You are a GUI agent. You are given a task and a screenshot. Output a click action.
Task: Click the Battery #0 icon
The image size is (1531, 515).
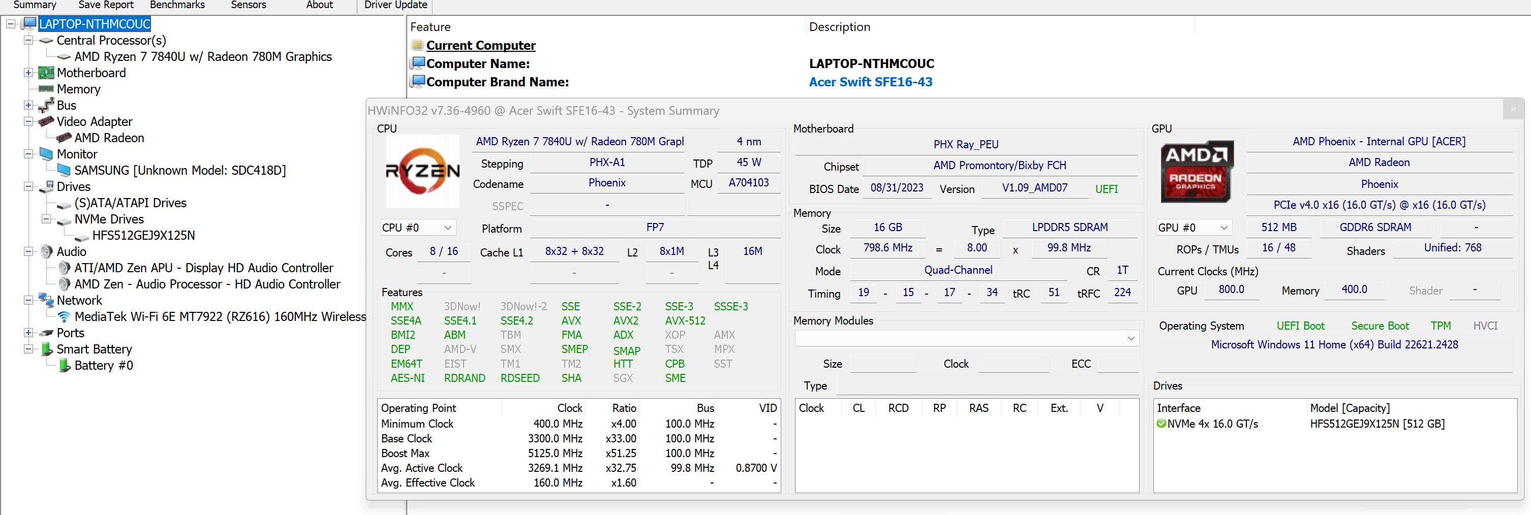[x=65, y=365]
